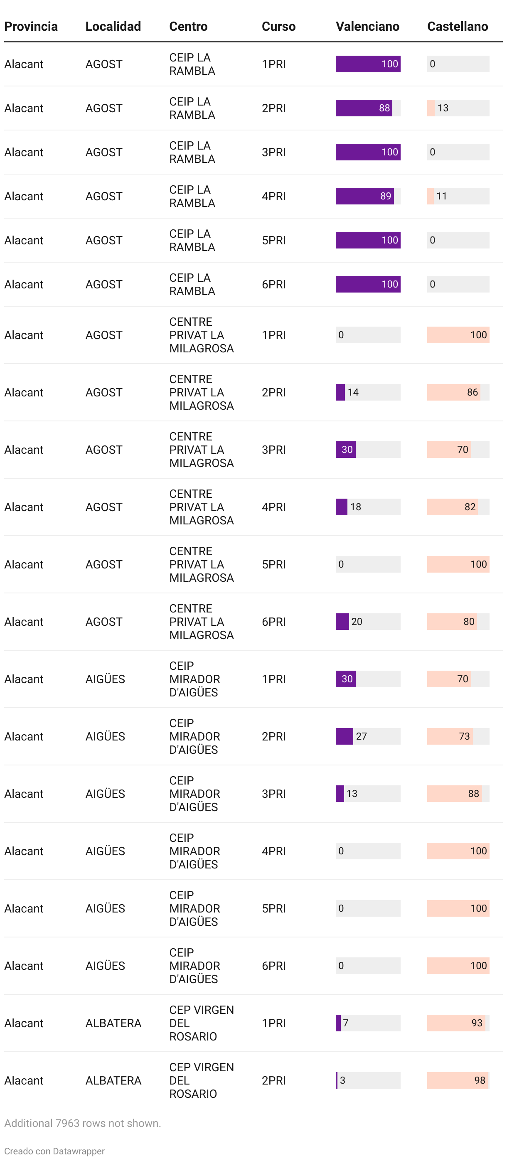Click the Centro column header
This screenshot has width=507, height=1161.
click(188, 27)
